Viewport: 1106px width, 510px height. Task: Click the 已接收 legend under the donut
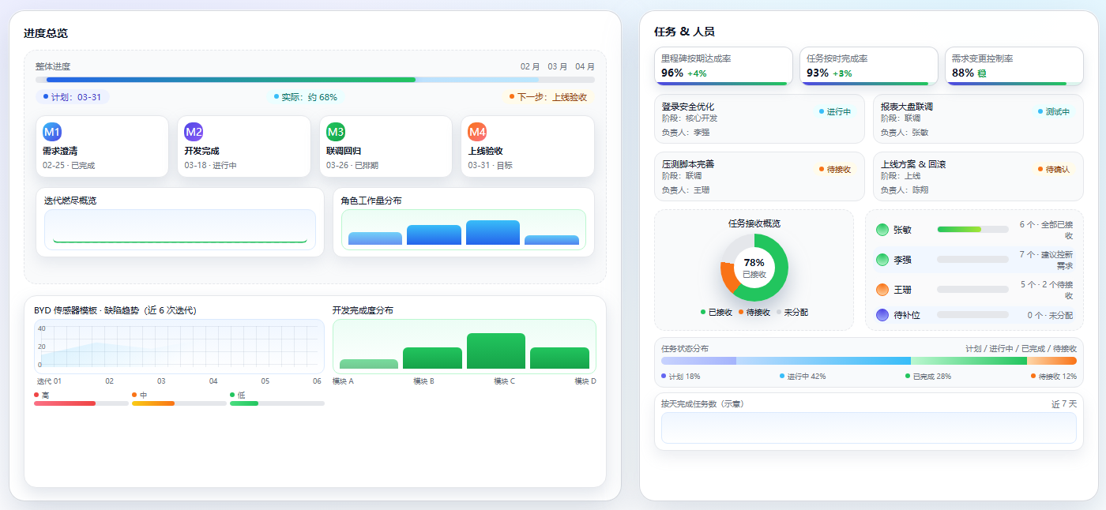coord(717,313)
